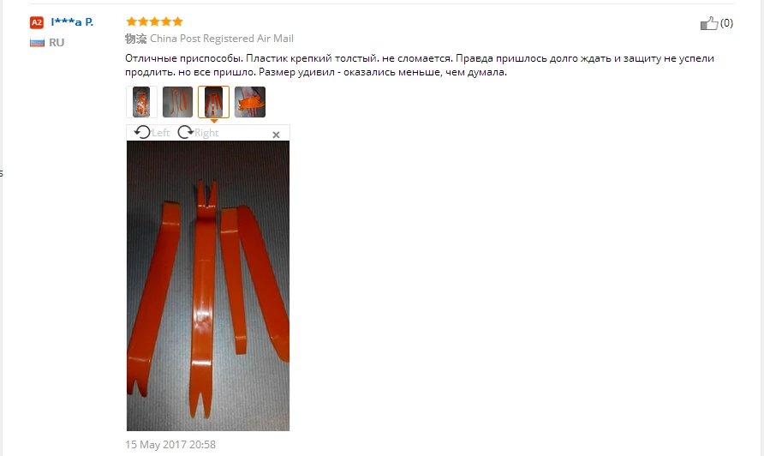Open reviewer profile I***a P.
Viewport: 764px width, 456px height.
coord(72,22)
